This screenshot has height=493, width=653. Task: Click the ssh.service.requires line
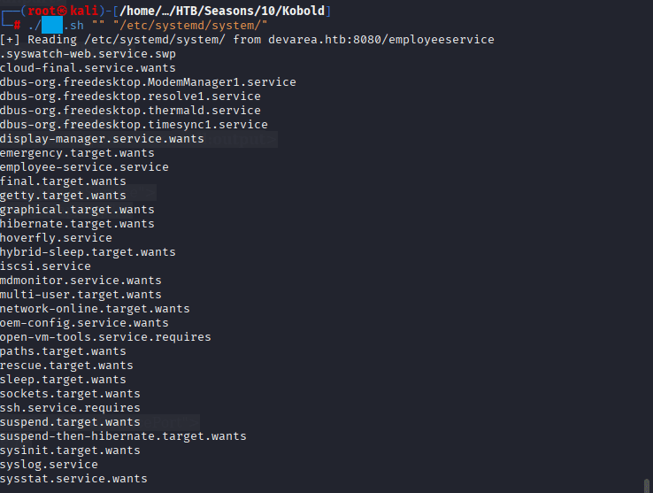tap(70, 407)
